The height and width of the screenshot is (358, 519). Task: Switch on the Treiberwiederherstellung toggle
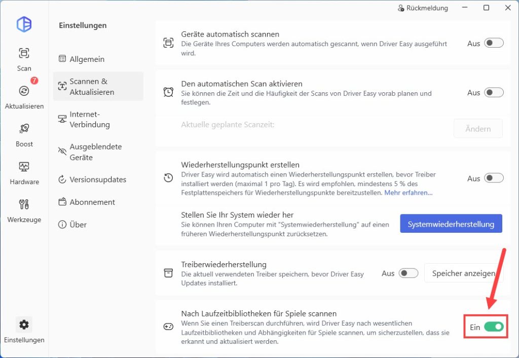pyautogui.click(x=409, y=273)
